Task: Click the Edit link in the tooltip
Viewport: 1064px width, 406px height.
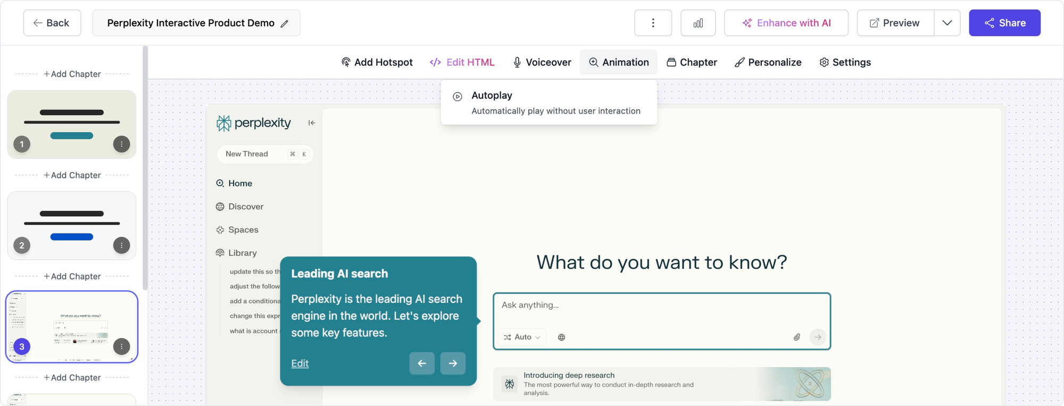Action: [300, 363]
